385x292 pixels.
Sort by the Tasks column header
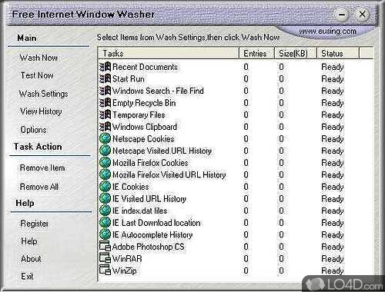pyautogui.click(x=169, y=53)
